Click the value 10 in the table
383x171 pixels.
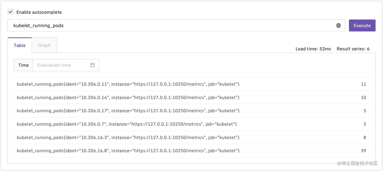point(363,97)
